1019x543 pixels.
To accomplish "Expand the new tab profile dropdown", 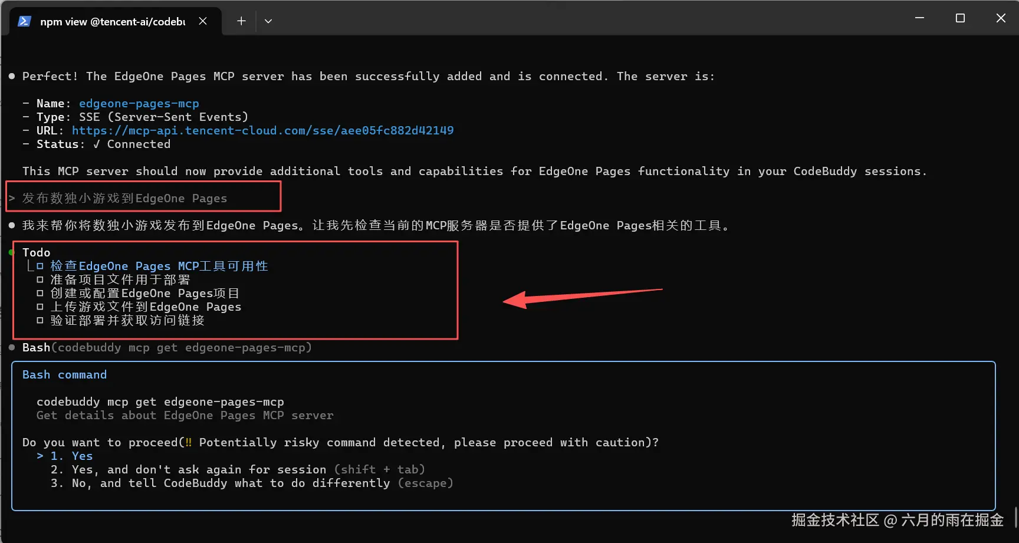I will pos(268,21).
